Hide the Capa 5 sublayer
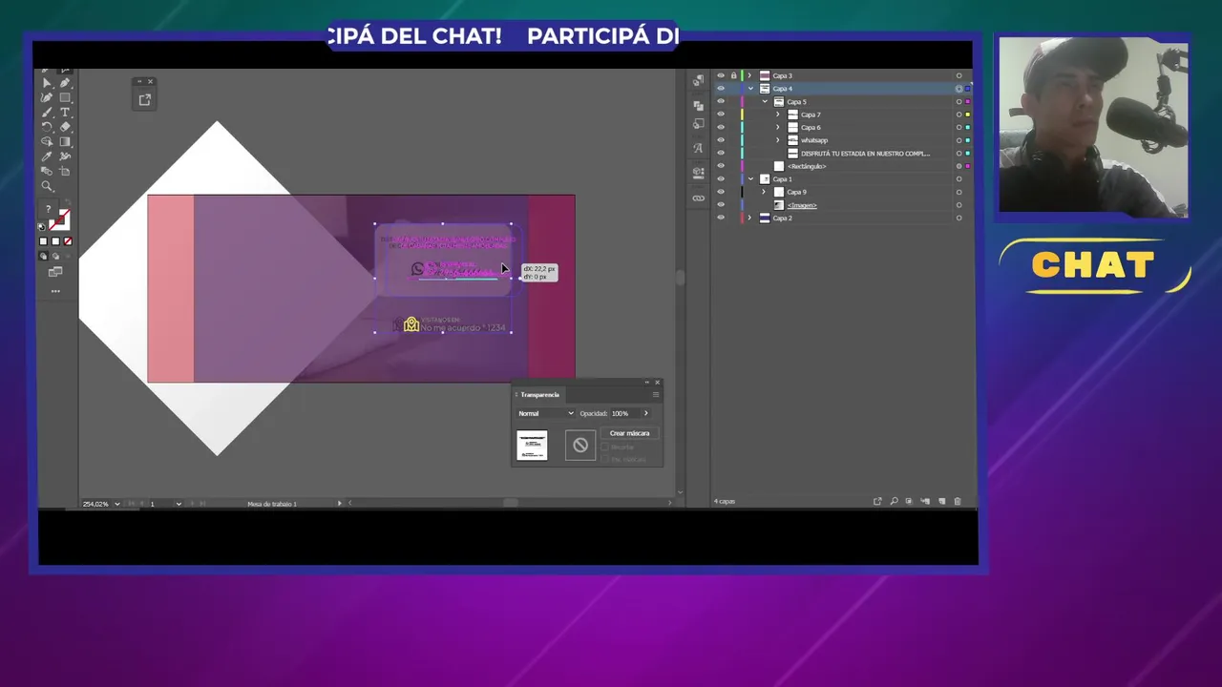Image resolution: width=1222 pixels, height=687 pixels. 721,101
